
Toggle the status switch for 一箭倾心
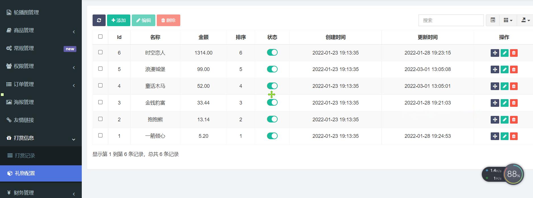tap(272, 136)
